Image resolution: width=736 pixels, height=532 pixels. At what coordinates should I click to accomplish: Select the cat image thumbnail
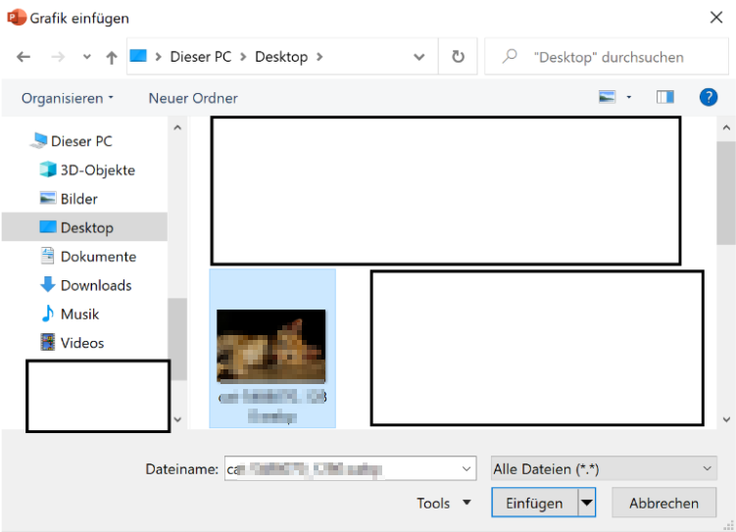click(271, 346)
